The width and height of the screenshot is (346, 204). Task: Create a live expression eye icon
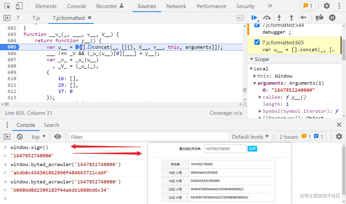[58, 136]
